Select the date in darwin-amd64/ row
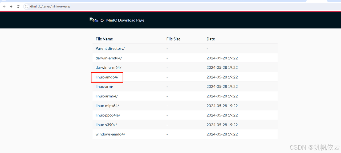 click(222, 58)
